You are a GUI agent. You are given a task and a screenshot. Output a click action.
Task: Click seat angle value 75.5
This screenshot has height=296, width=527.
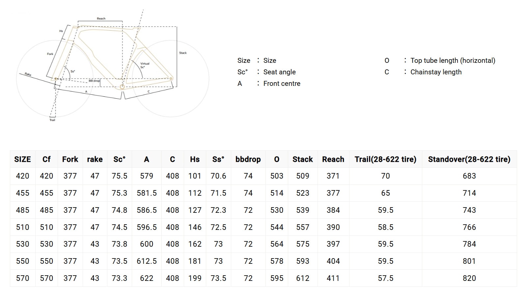click(119, 176)
